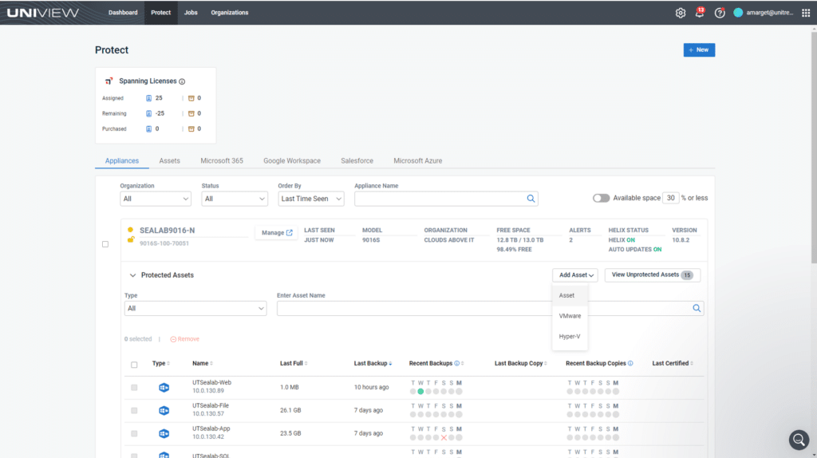Check the UTSealab-App row checkbox
817x458 pixels.
(x=134, y=433)
